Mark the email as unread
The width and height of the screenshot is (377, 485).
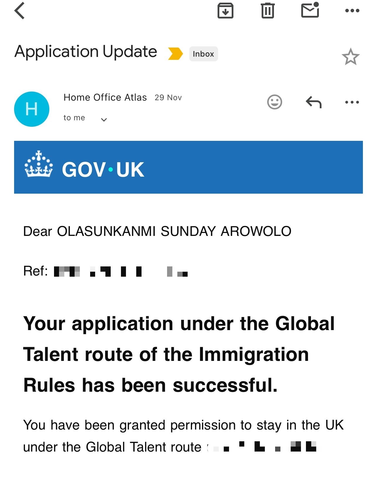pos(310,11)
